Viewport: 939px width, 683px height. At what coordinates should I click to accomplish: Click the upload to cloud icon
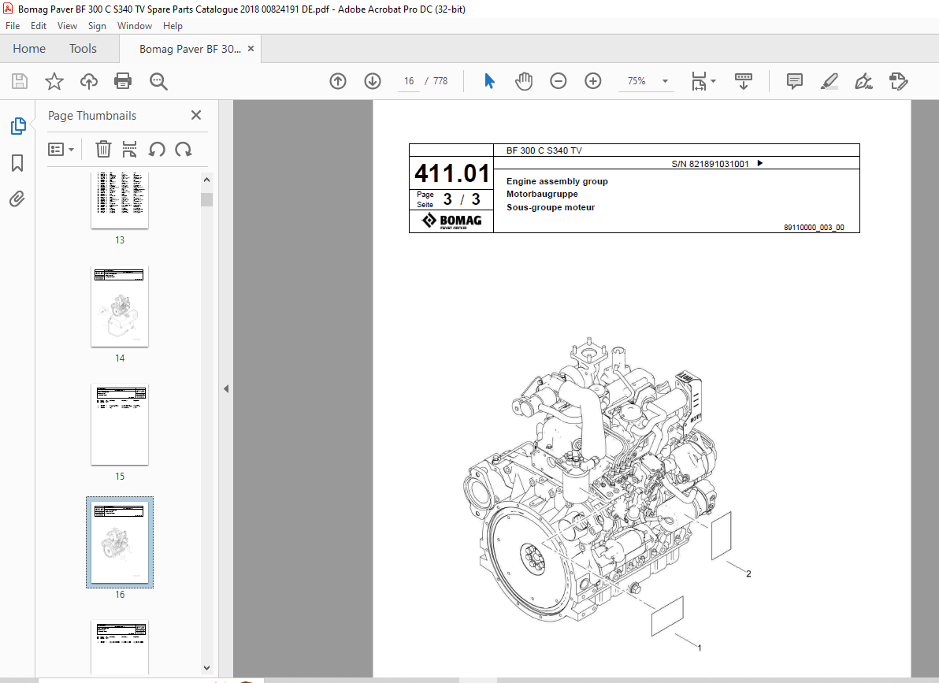point(89,81)
